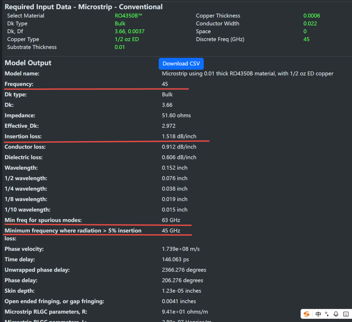
Task: Toggle the Chinese/English input mode indicator
Action: pos(318,314)
